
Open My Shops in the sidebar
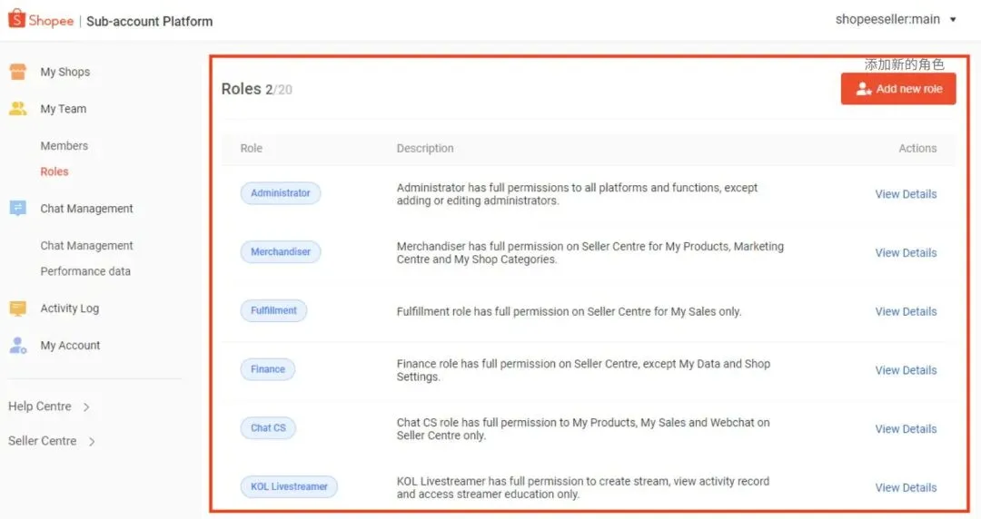pos(65,72)
